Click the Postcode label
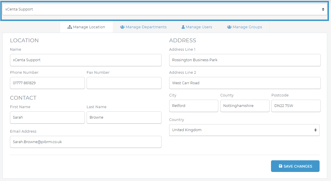 280,95
